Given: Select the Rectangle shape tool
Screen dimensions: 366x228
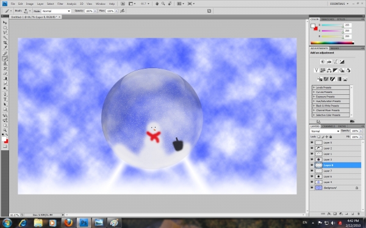Looking at the screenshot, I should tap(5, 109).
